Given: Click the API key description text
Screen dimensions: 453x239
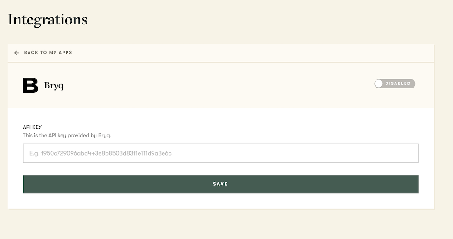Looking at the screenshot, I should pyautogui.click(x=67, y=135).
